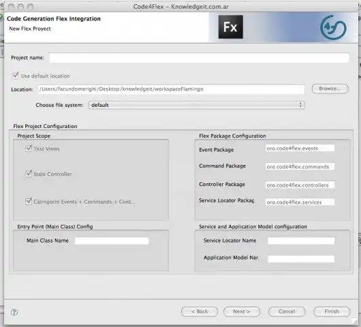Click the Command Package text field
This screenshot has width=361, height=327.
coord(300,166)
